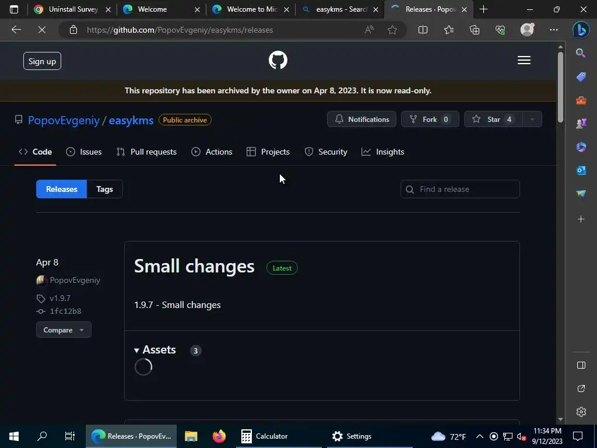Open the Insights tab
The height and width of the screenshot is (448, 597).
click(x=382, y=152)
